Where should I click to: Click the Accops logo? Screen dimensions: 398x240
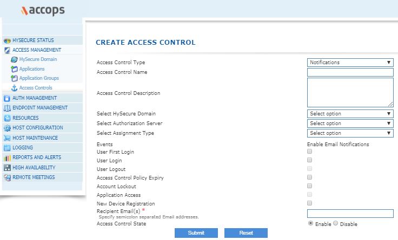click(43, 10)
